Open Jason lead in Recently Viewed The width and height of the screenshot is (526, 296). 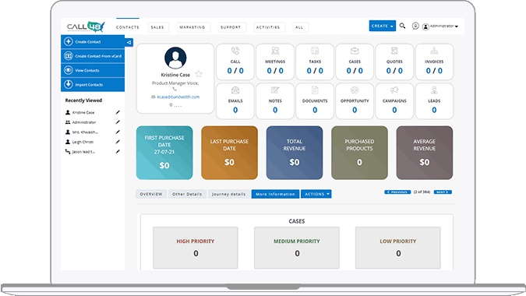[83, 152]
